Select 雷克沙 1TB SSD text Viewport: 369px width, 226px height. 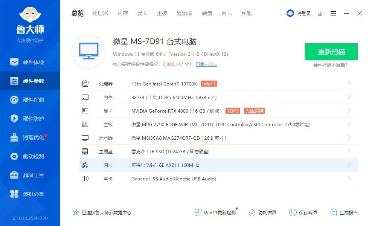tap(148, 151)
